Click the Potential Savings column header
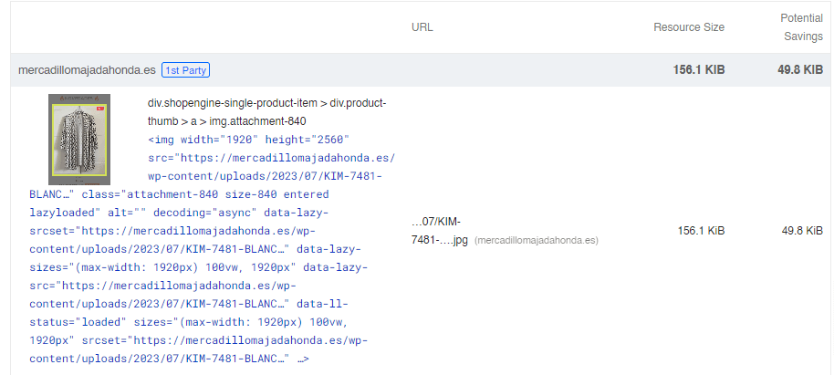 [801, 27]
